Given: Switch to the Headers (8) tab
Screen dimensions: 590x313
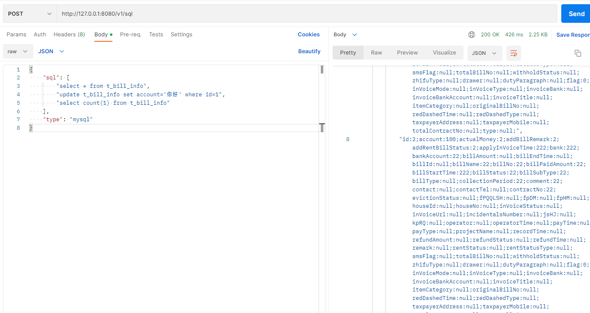Looking at the screenshot, I should [x=69, y=34].
